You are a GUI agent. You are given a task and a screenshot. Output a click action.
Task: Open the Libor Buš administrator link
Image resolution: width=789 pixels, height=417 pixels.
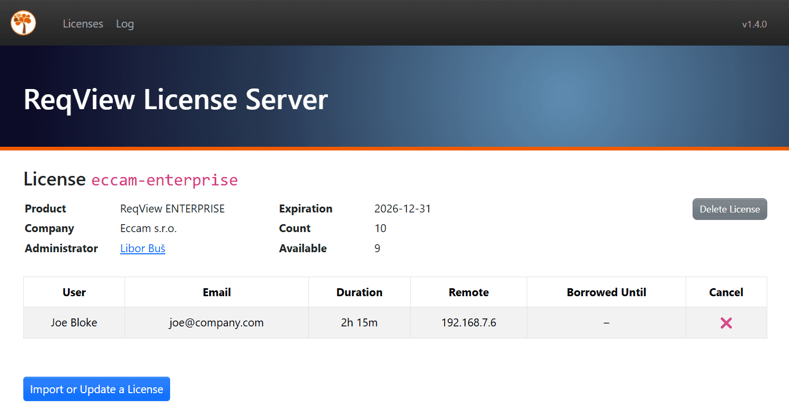pyautogui.click(x=143, y=249)
